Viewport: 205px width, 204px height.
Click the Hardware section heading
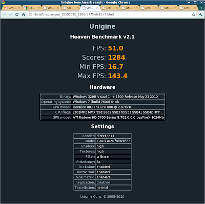click(x=102, y=87)
